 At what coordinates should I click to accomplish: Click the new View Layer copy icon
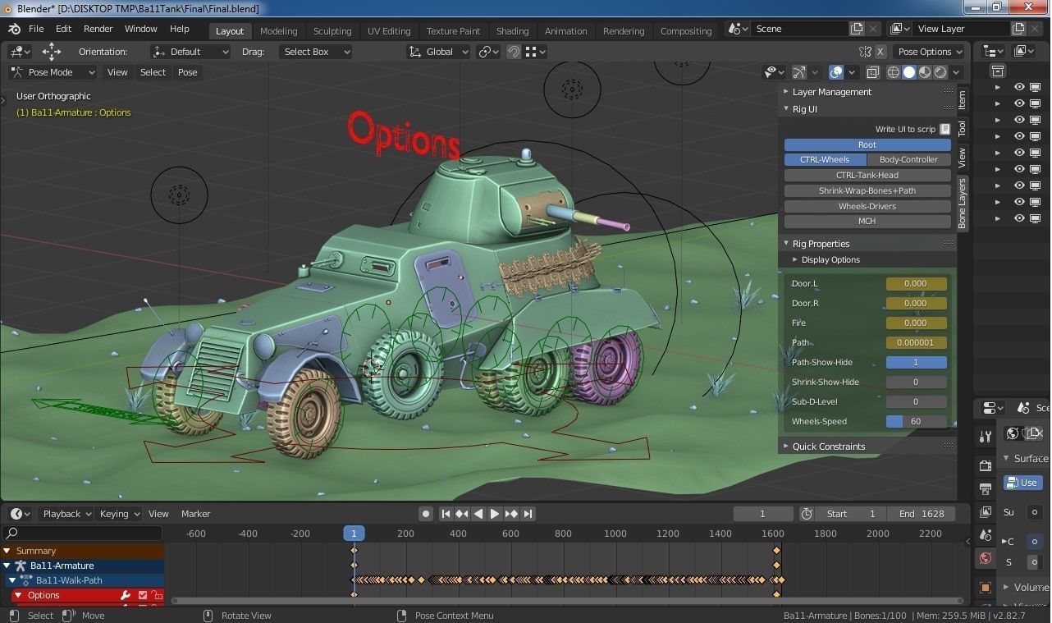[1018, 29]
